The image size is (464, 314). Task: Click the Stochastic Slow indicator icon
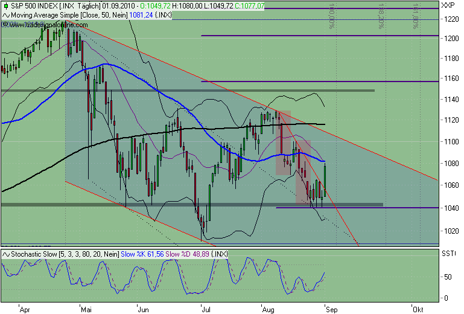pos(6,254)
